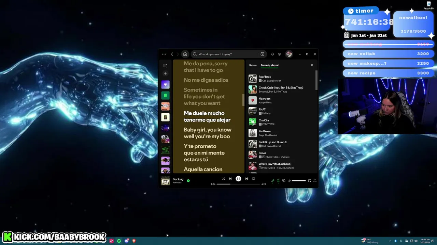Open the notifications bell
The height and width of the screenshot is (245, 437).
[272, 54]
